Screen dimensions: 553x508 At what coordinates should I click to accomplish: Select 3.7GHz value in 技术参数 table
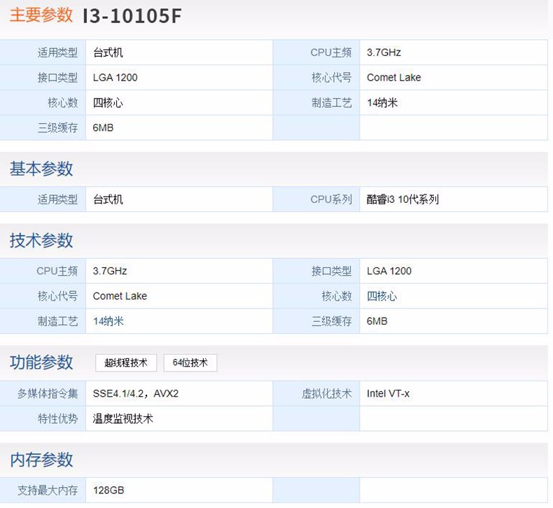coord(110,271)
